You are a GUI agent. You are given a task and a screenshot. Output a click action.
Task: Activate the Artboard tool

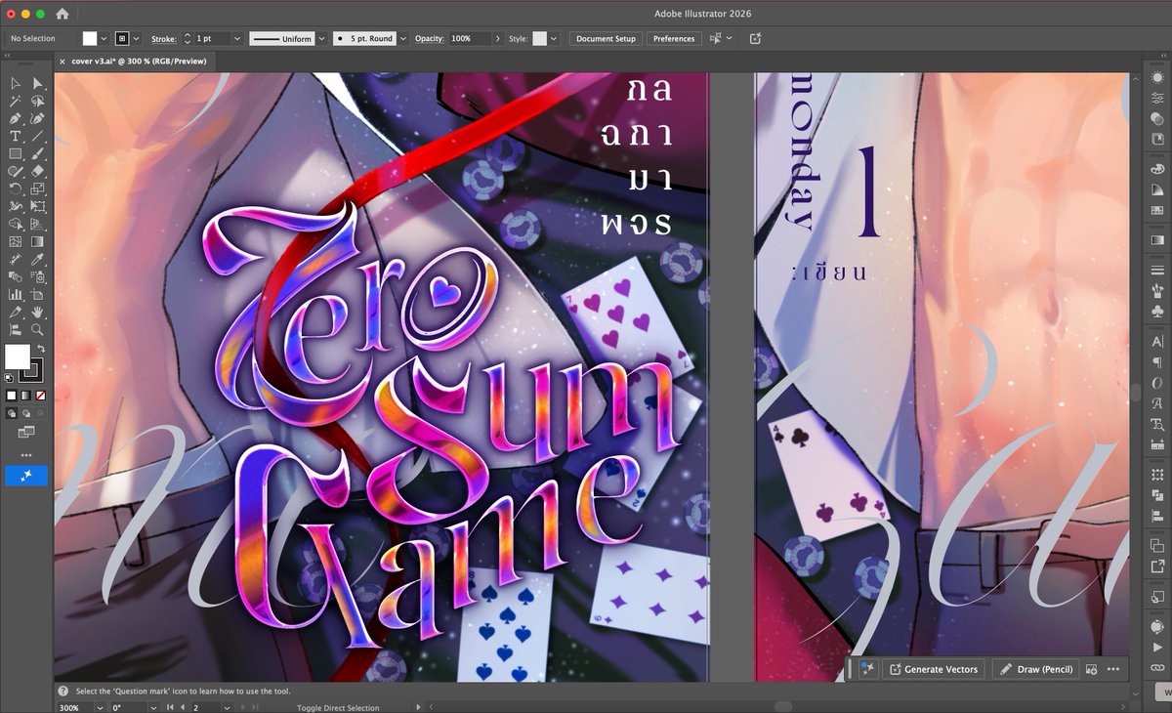[x=37, y=294]
